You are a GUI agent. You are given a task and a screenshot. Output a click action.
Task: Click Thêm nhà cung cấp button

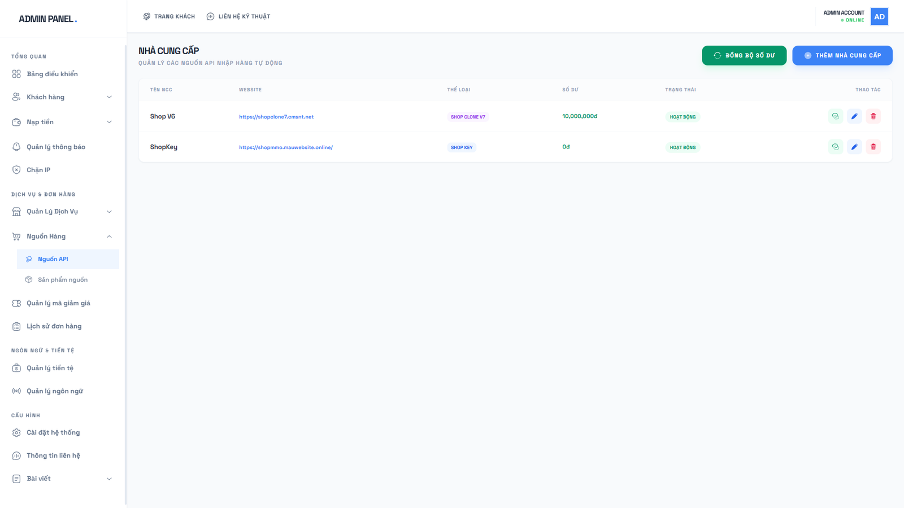pos(842,55)
